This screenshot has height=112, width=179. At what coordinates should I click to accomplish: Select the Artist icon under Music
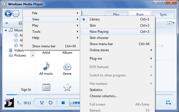click(16, 35)
